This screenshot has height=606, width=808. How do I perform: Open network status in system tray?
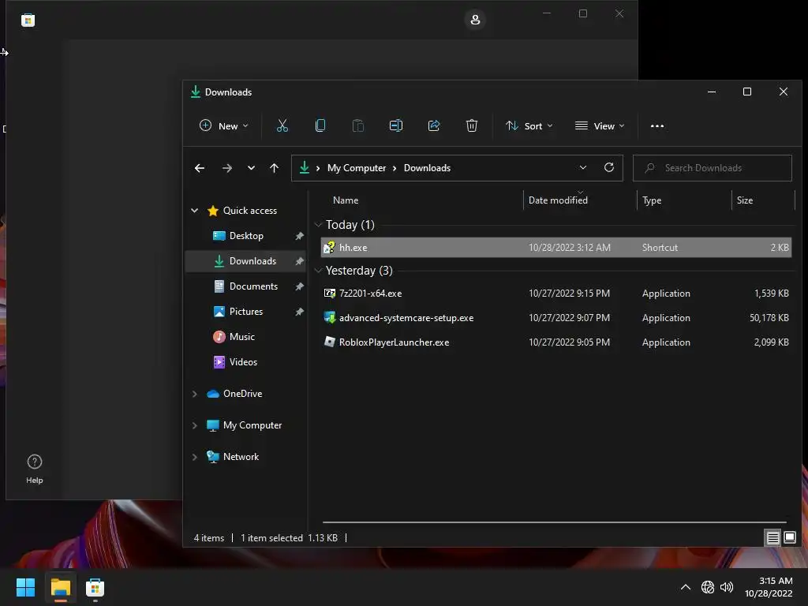pyautogui.click(x=708, y=587)
